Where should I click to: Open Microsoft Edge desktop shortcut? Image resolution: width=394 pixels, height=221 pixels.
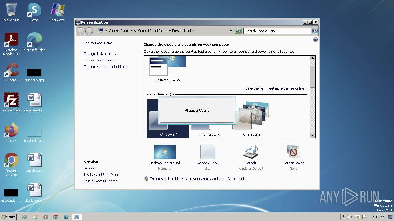point(34,43)
